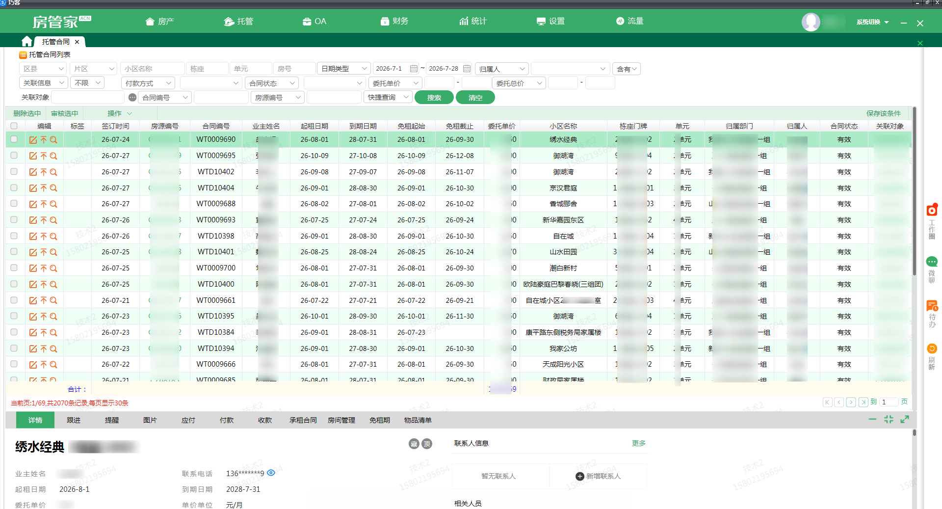Click the 藏 favorite circle icon
Image resolution: width=942 pixels, height=509 pixels.
414,444
